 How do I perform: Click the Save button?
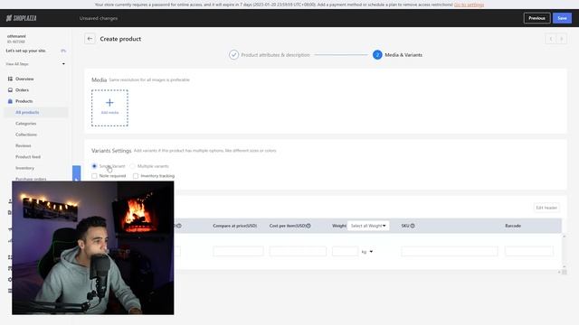[x=562, y=18]
